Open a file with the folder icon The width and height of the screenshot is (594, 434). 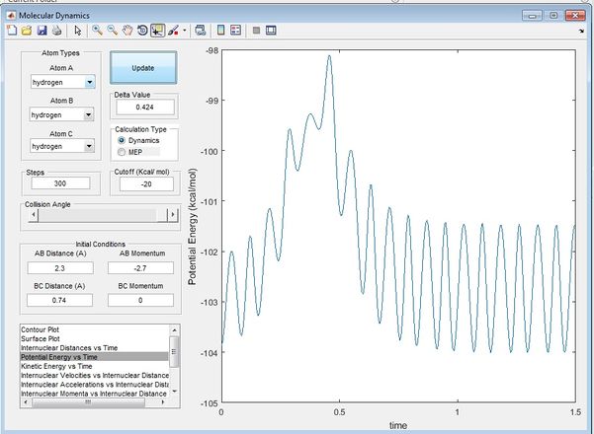[27, 31]
